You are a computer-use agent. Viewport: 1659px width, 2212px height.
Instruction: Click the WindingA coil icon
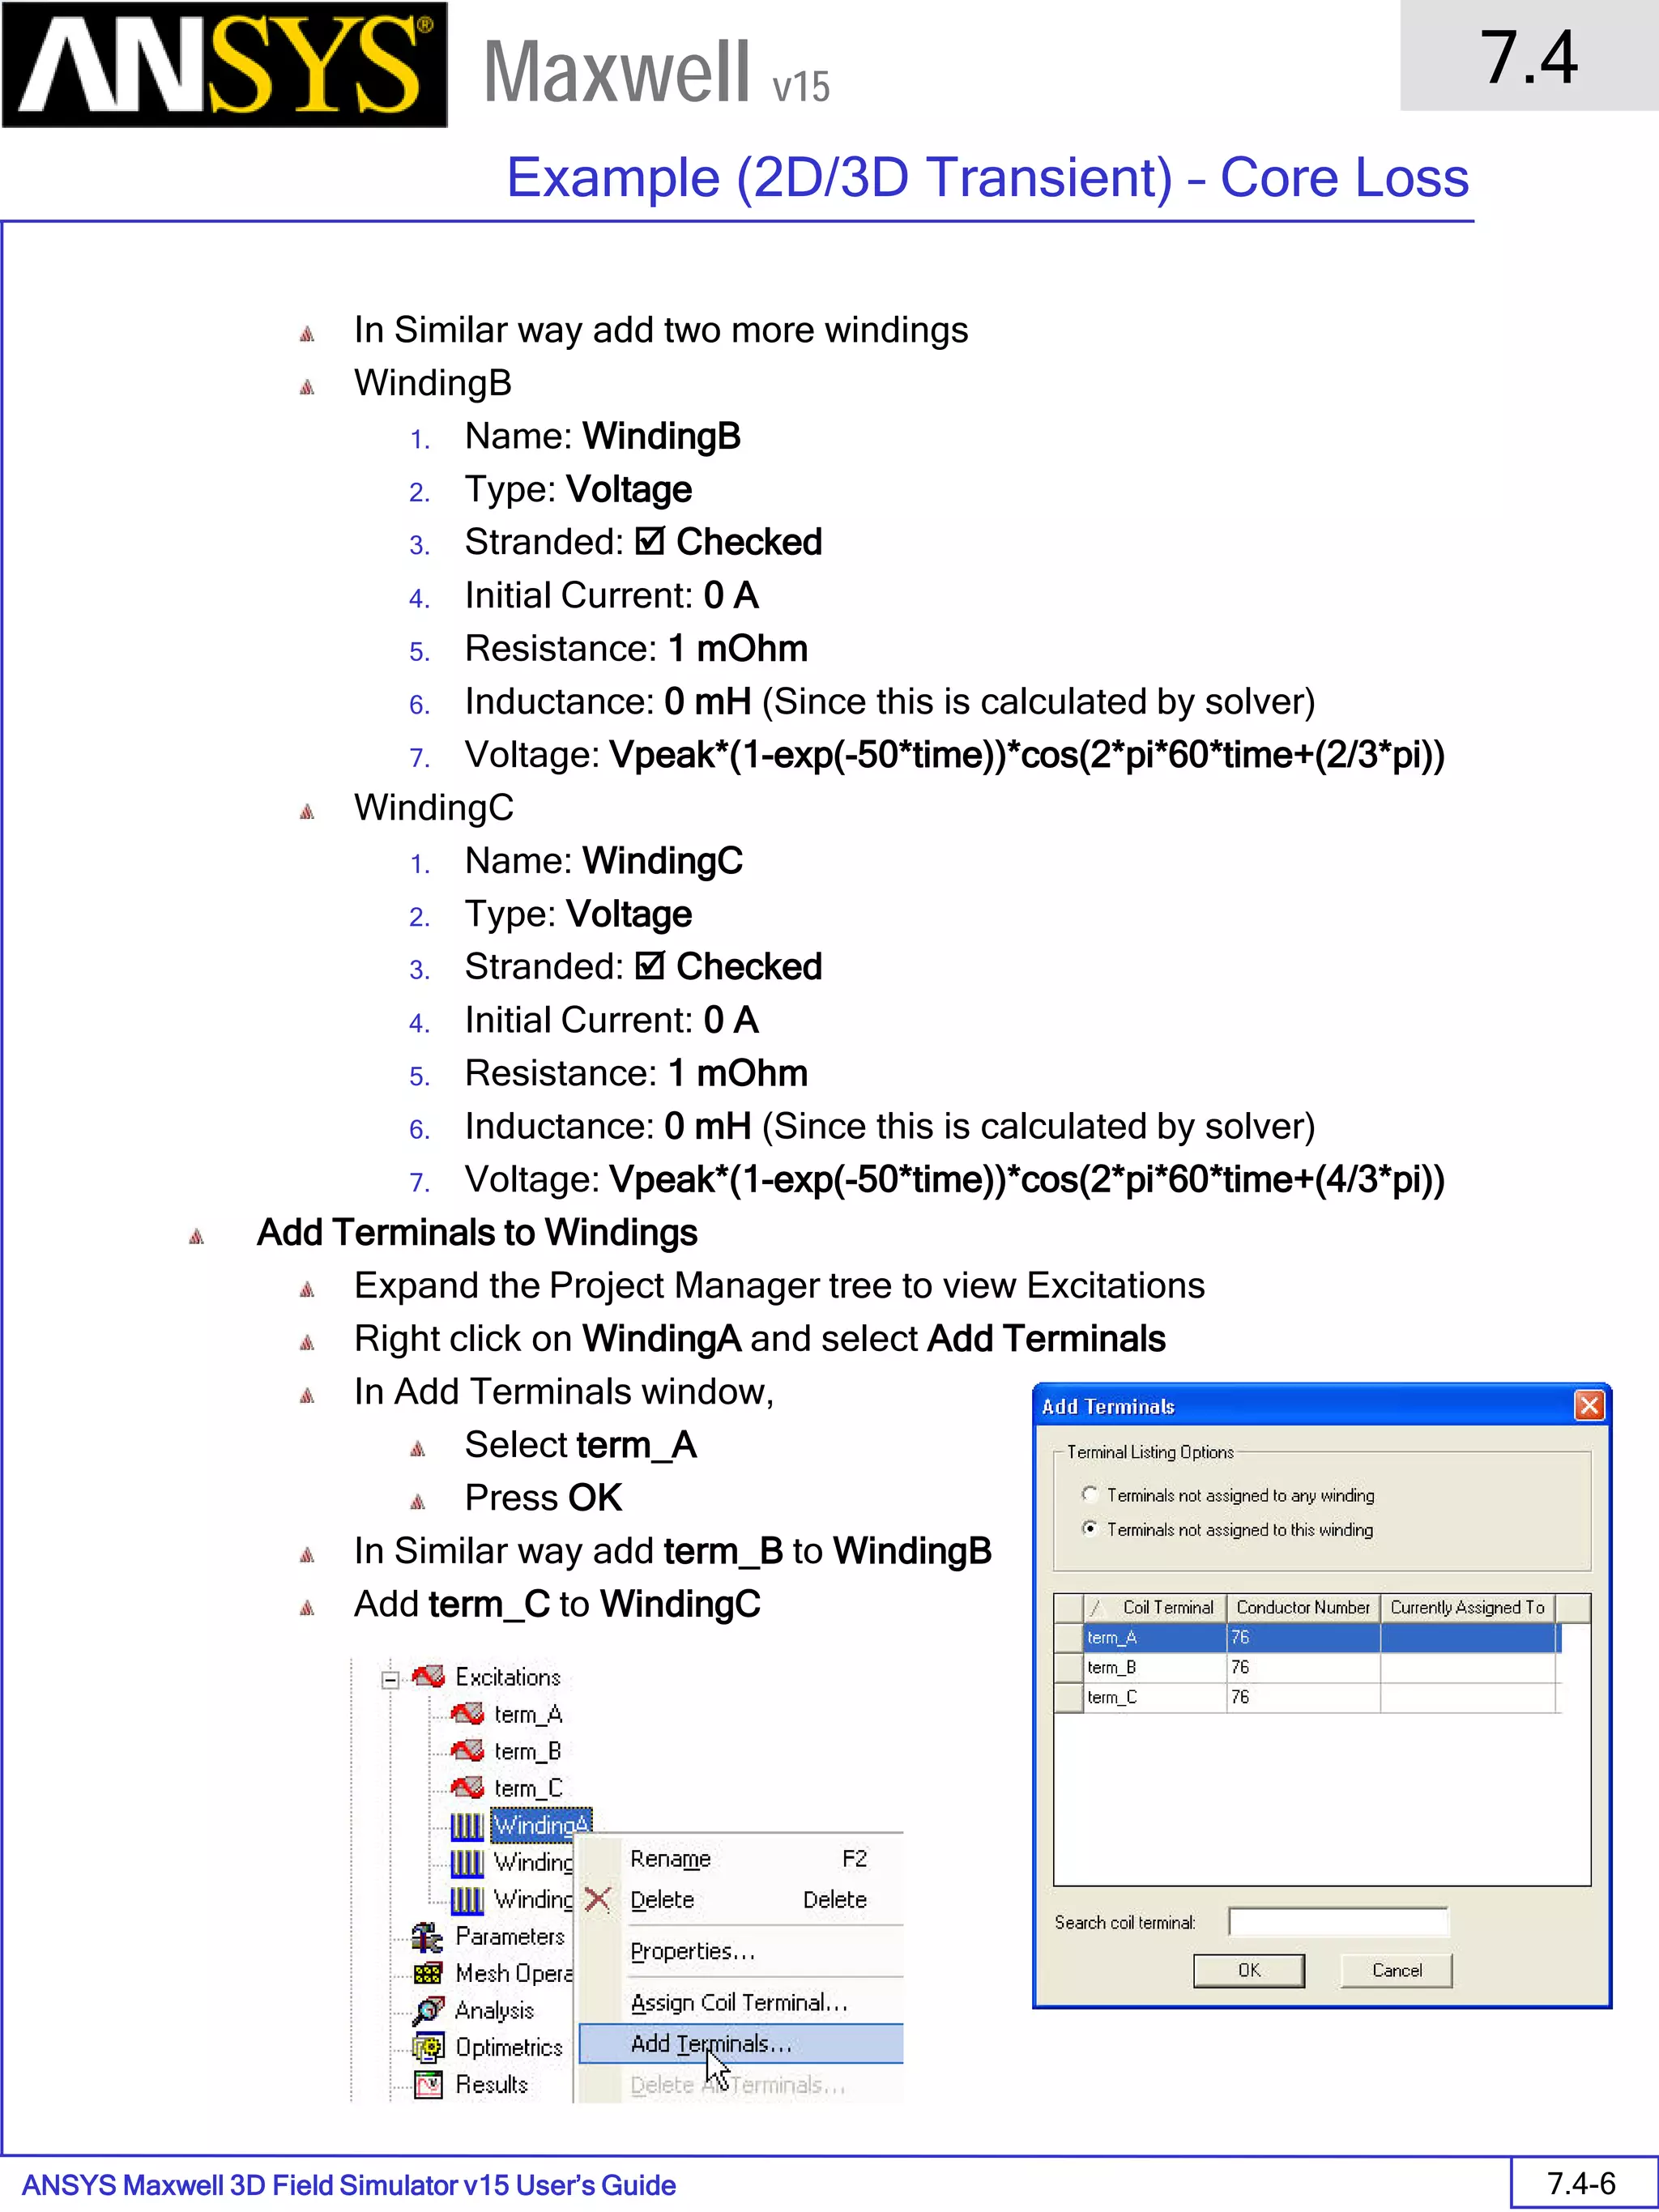(467, 1826)
